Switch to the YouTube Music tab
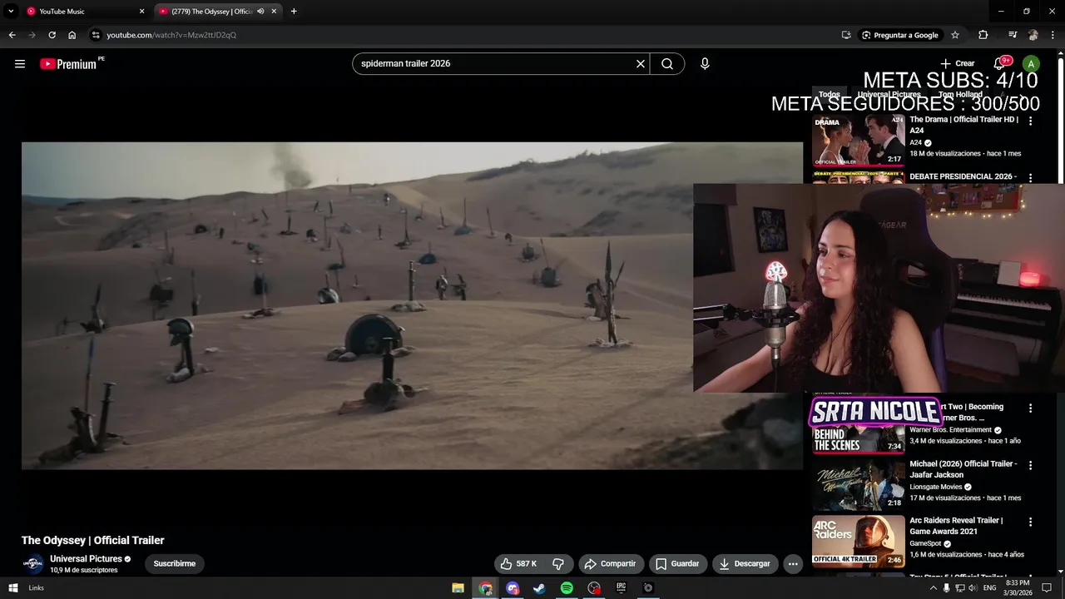Image resolution: width=1065 pixels, height=599 pixels. tap(83, 12)
